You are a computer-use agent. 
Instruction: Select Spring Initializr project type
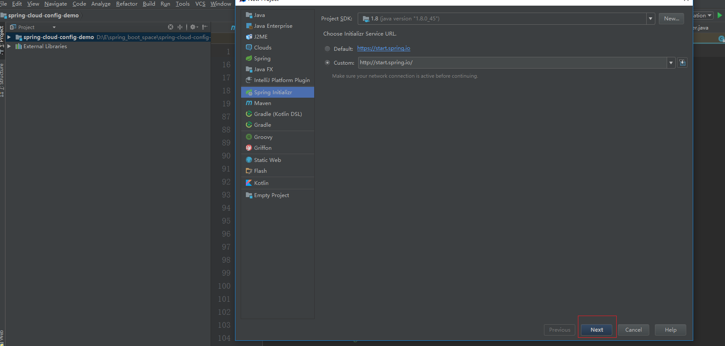[x=278, y=92]
